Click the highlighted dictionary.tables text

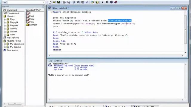tap(120, 21)
